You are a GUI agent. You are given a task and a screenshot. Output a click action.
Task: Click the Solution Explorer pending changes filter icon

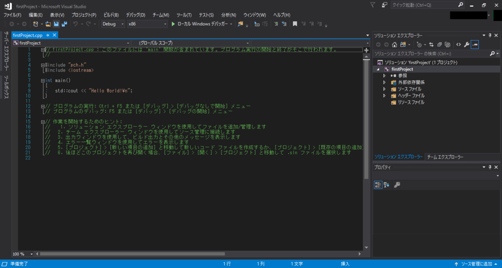click(x=419, y=45)
